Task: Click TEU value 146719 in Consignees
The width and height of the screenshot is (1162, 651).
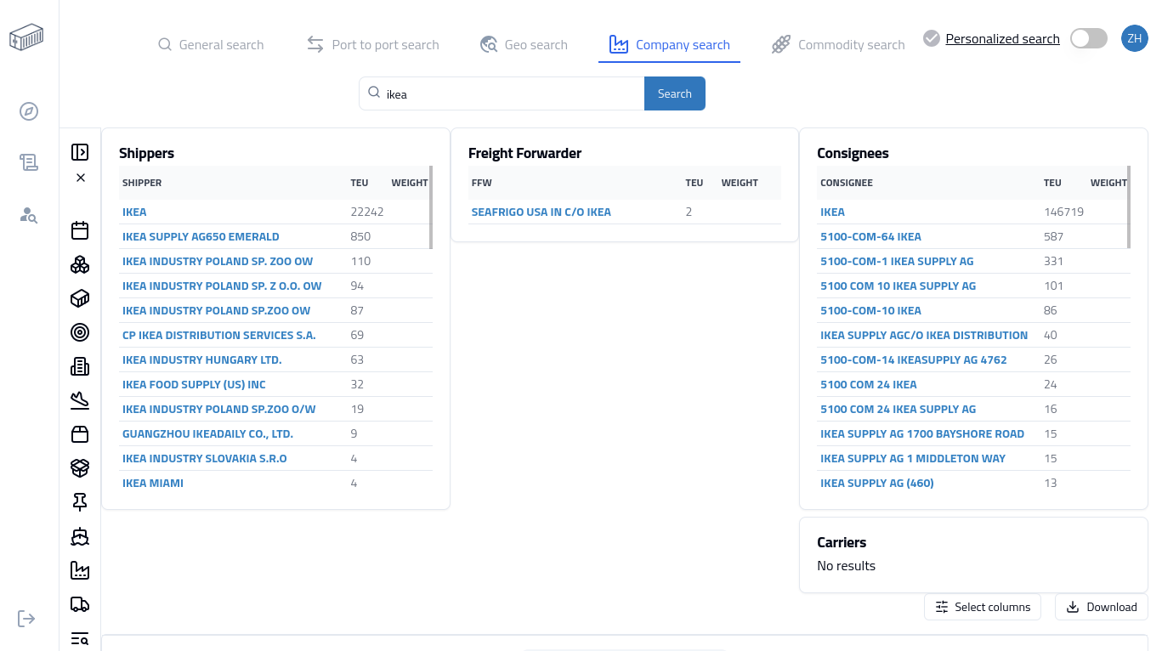Action: [x=1064, y=212]
